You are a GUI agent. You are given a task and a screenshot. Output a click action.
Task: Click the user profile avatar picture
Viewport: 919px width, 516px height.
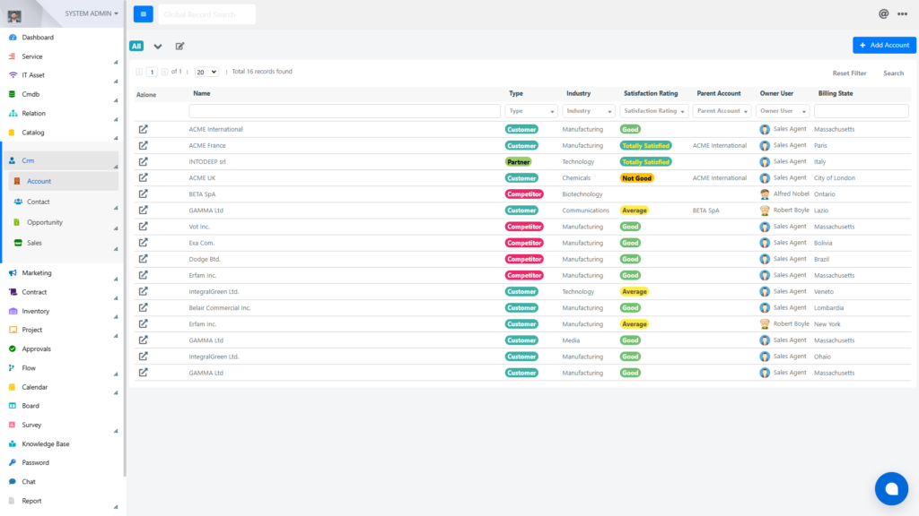pos(14,16)
